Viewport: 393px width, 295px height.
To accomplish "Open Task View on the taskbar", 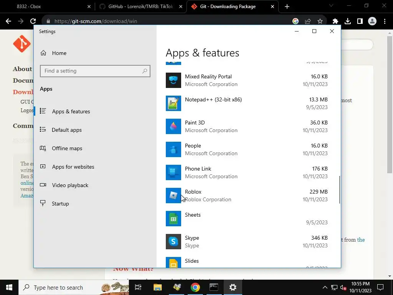I will point(138,287).
